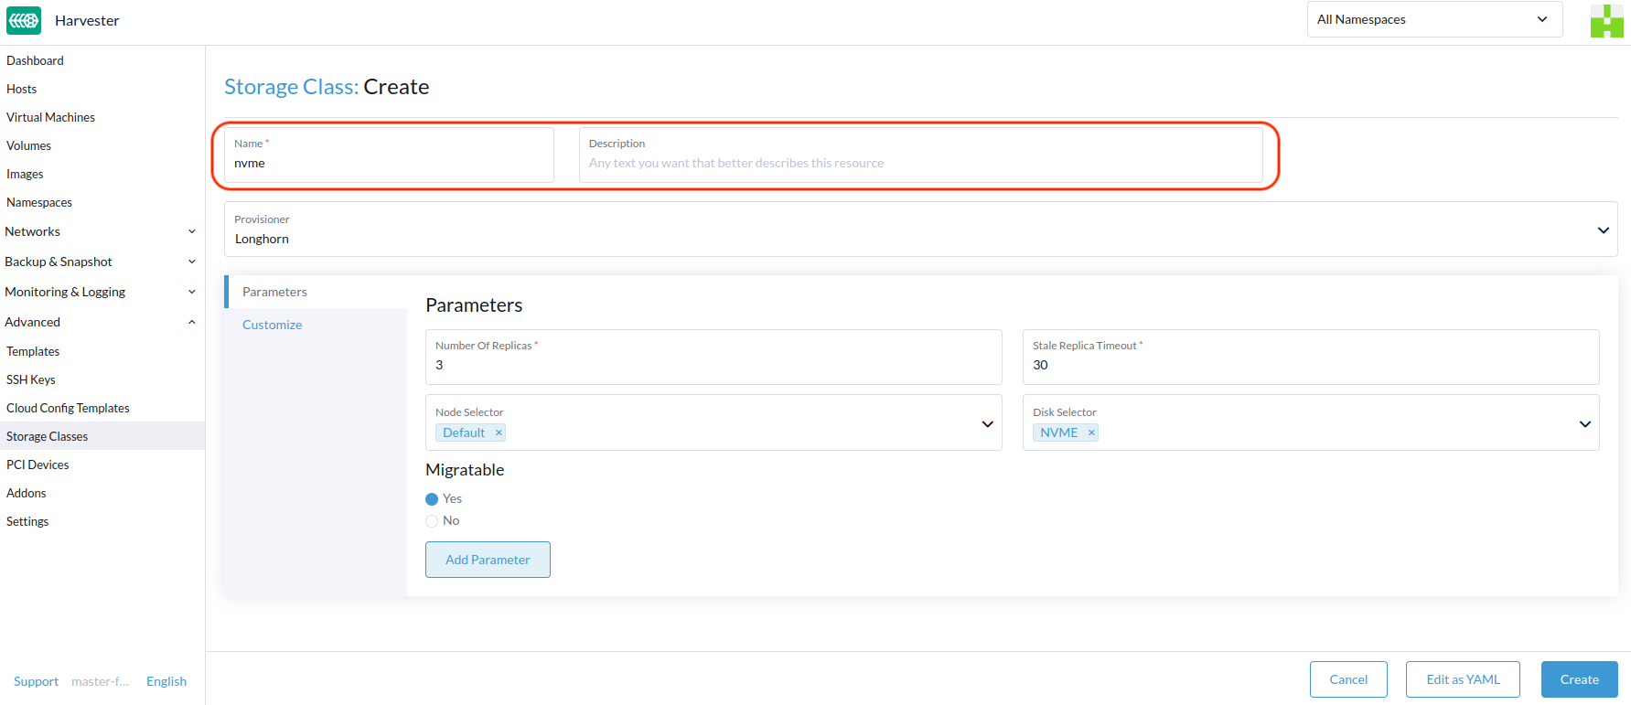Remove the Default node selector tag
Image resolution: width=1631 pixels, height=705 pixels.
[x=499, y=433]
